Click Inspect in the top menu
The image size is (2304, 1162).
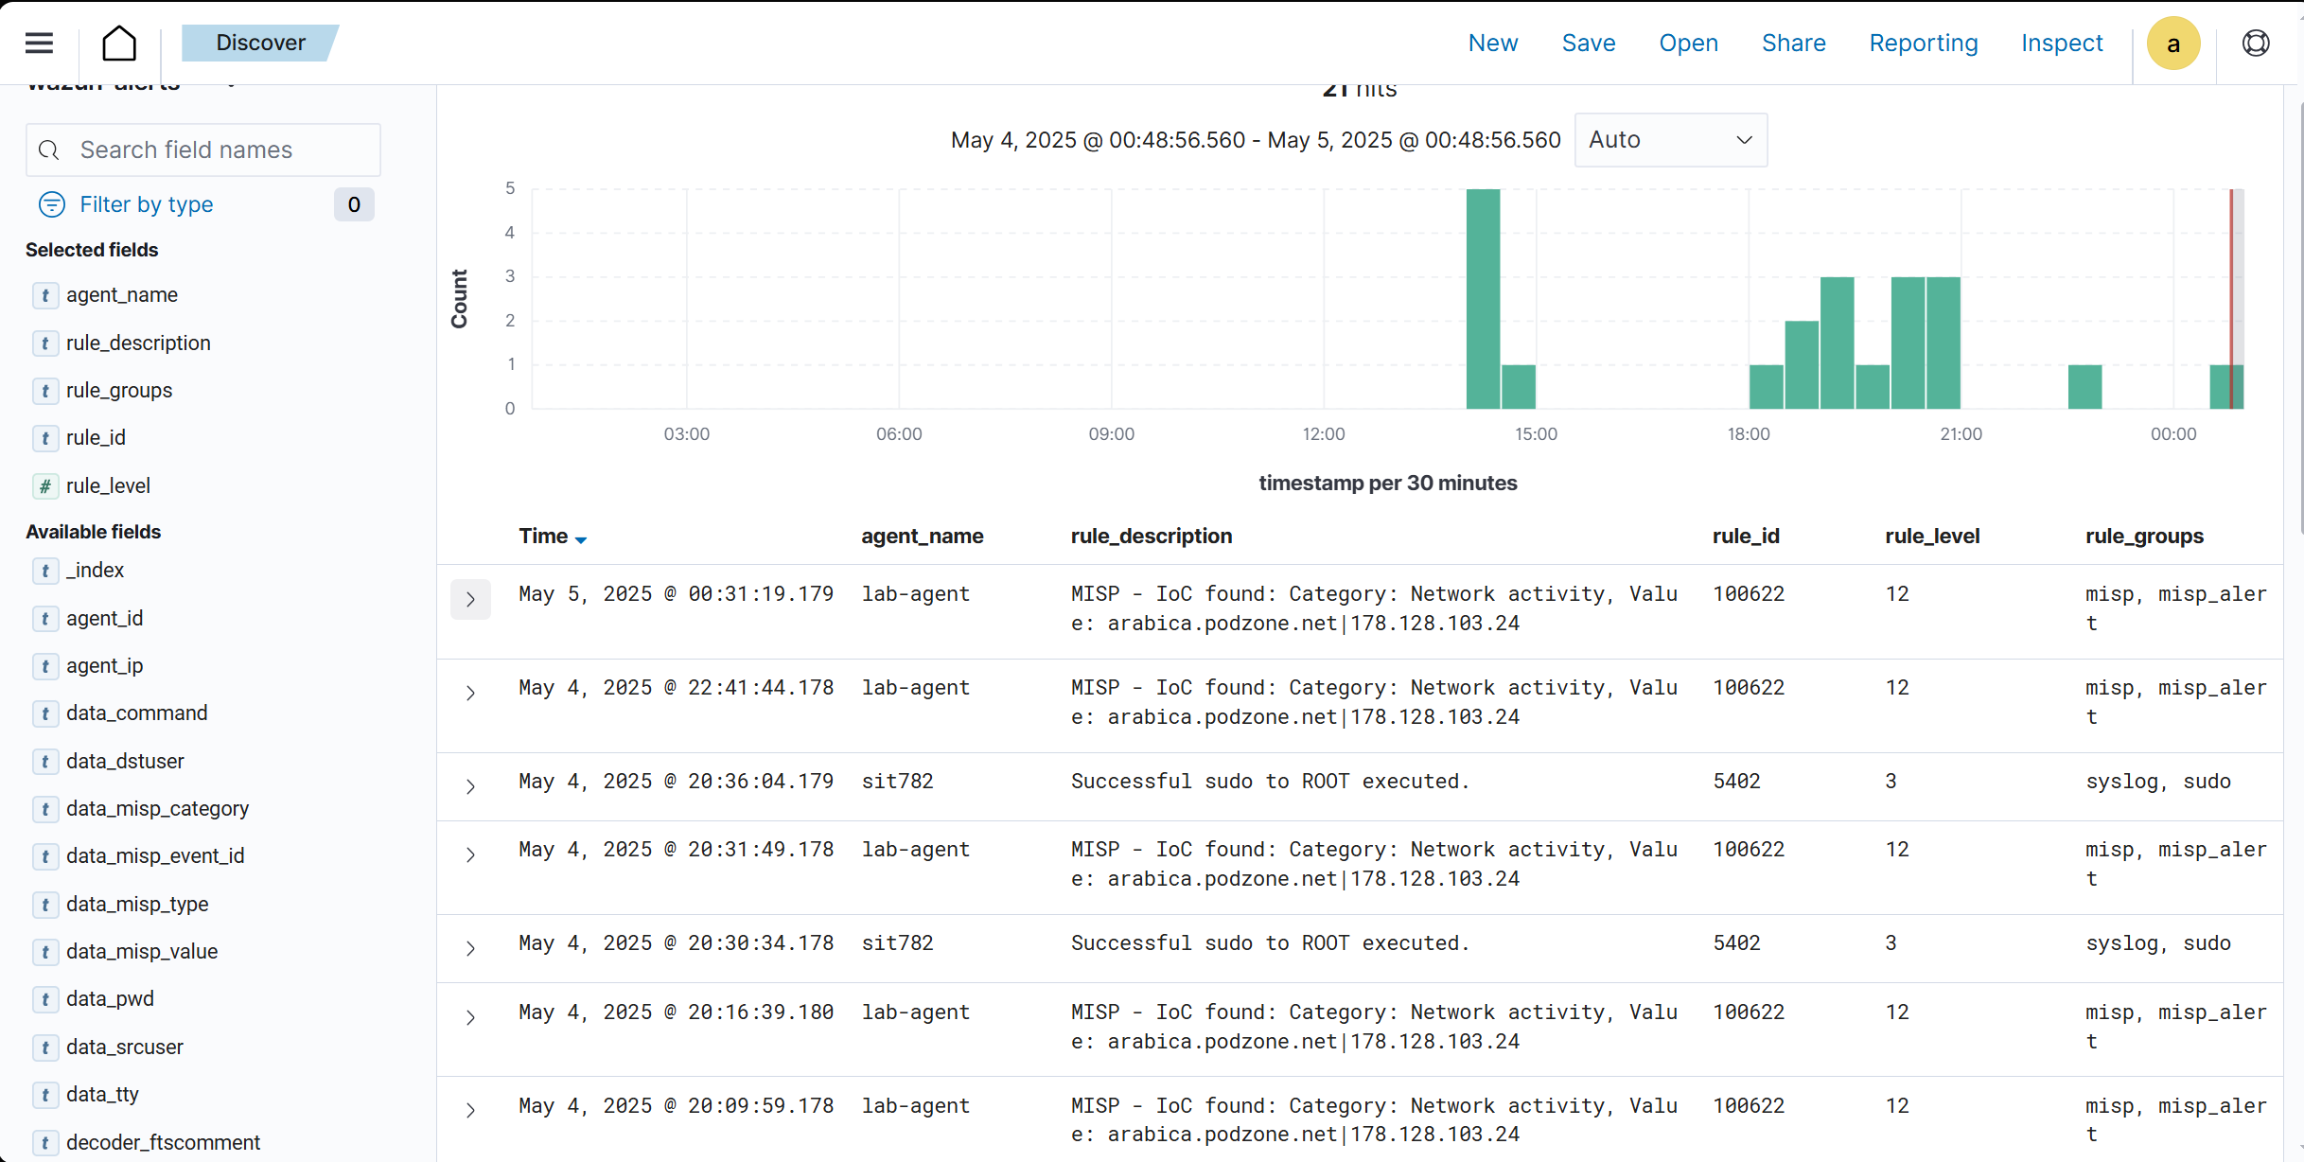[x=2062, y=43]
